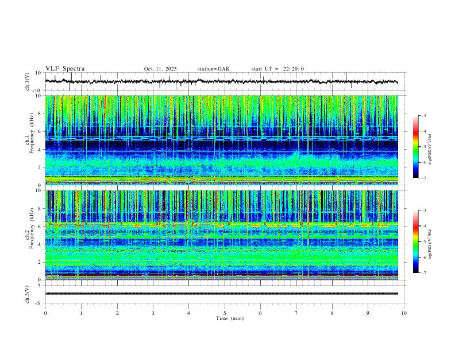Viewport: 455px width, 351px height.
Task: Click time axis tick label "0"
Action: (x=45, y=313)
